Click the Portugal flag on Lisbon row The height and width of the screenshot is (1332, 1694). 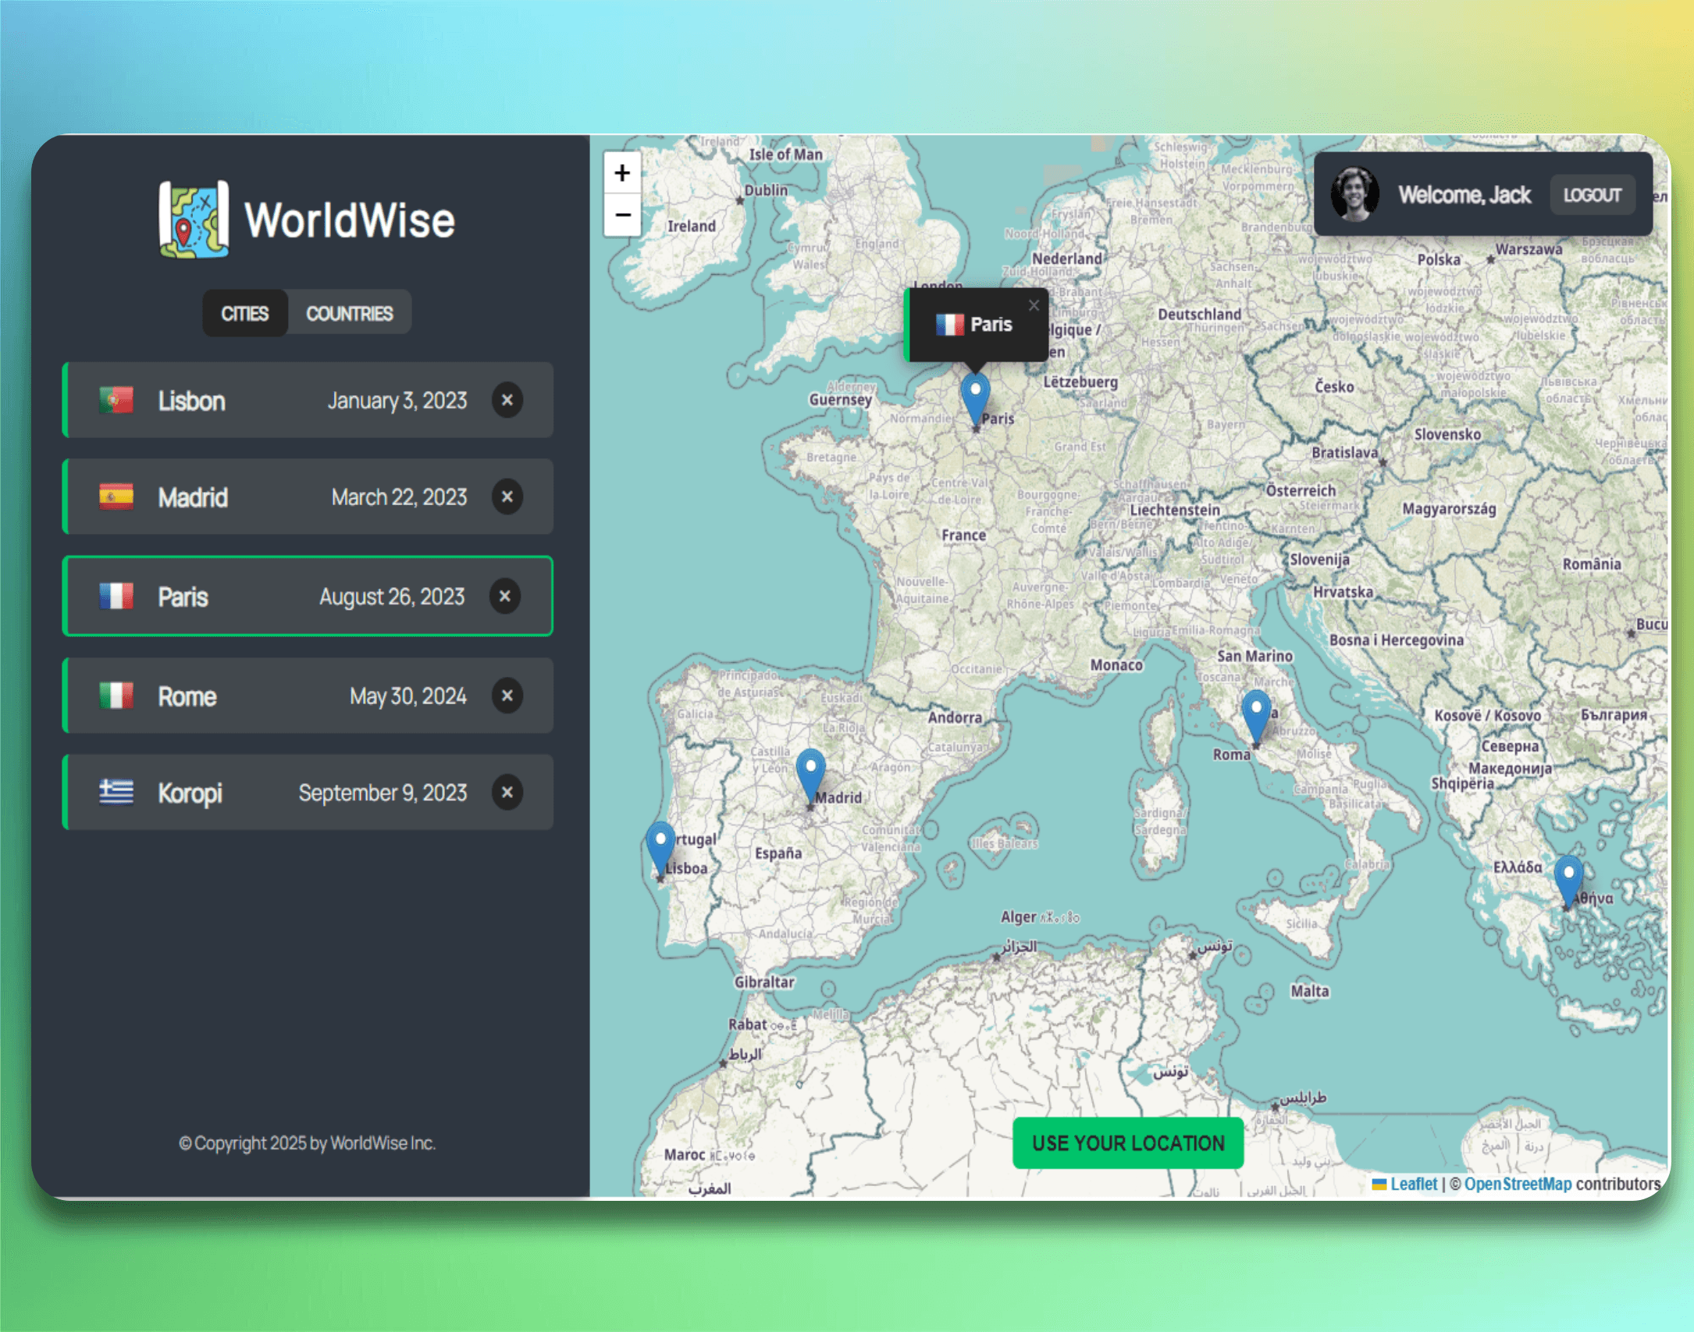coord(116,400)
